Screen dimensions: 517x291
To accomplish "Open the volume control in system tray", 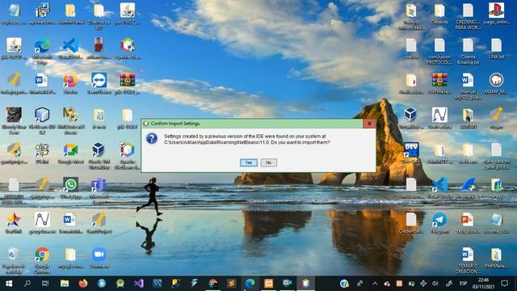I will point(435,284).
